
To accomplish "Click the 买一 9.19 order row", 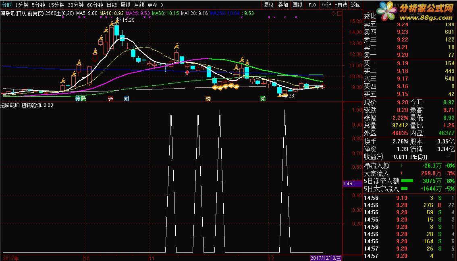I will (x=409, y=63).
